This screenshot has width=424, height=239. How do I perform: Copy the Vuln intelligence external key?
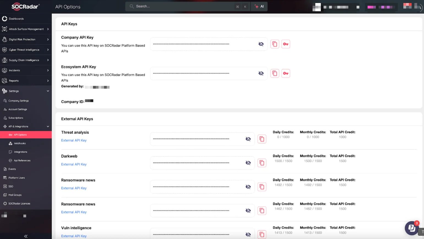tap(262, 234)
